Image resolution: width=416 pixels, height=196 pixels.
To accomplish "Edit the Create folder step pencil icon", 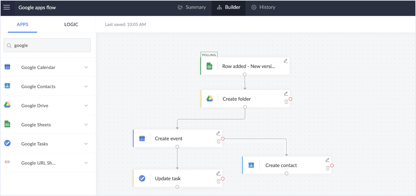I will [286, 94].
